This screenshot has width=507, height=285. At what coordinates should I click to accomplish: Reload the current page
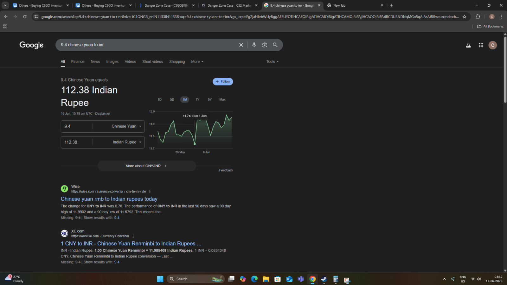25,16
